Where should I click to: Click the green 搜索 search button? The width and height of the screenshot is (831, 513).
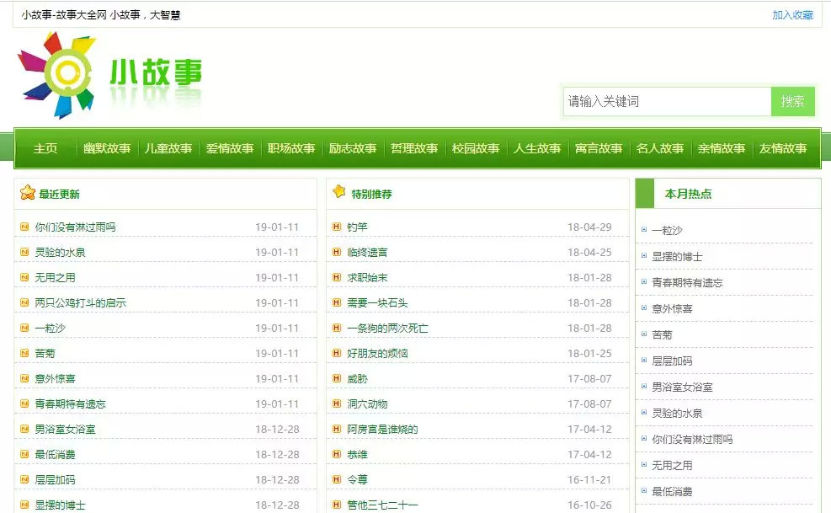tap(792, 100)
